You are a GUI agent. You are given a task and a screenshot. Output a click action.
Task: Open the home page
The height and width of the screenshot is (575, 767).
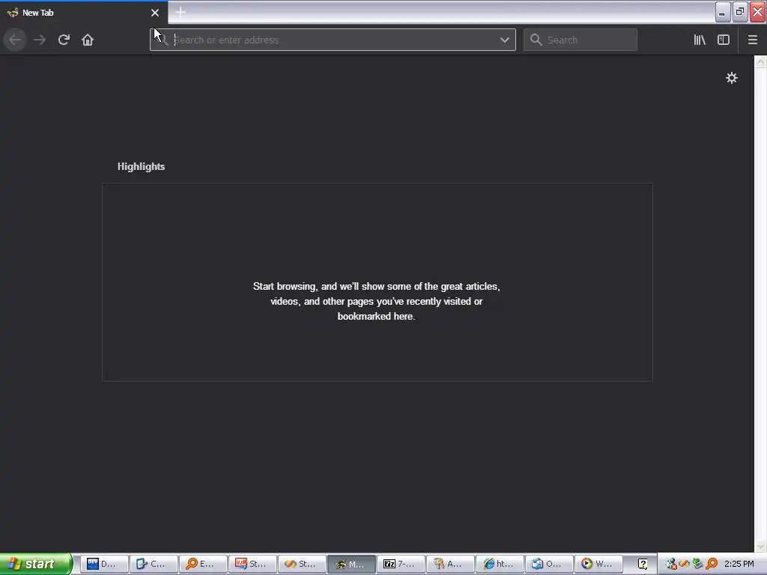(88, 40)
